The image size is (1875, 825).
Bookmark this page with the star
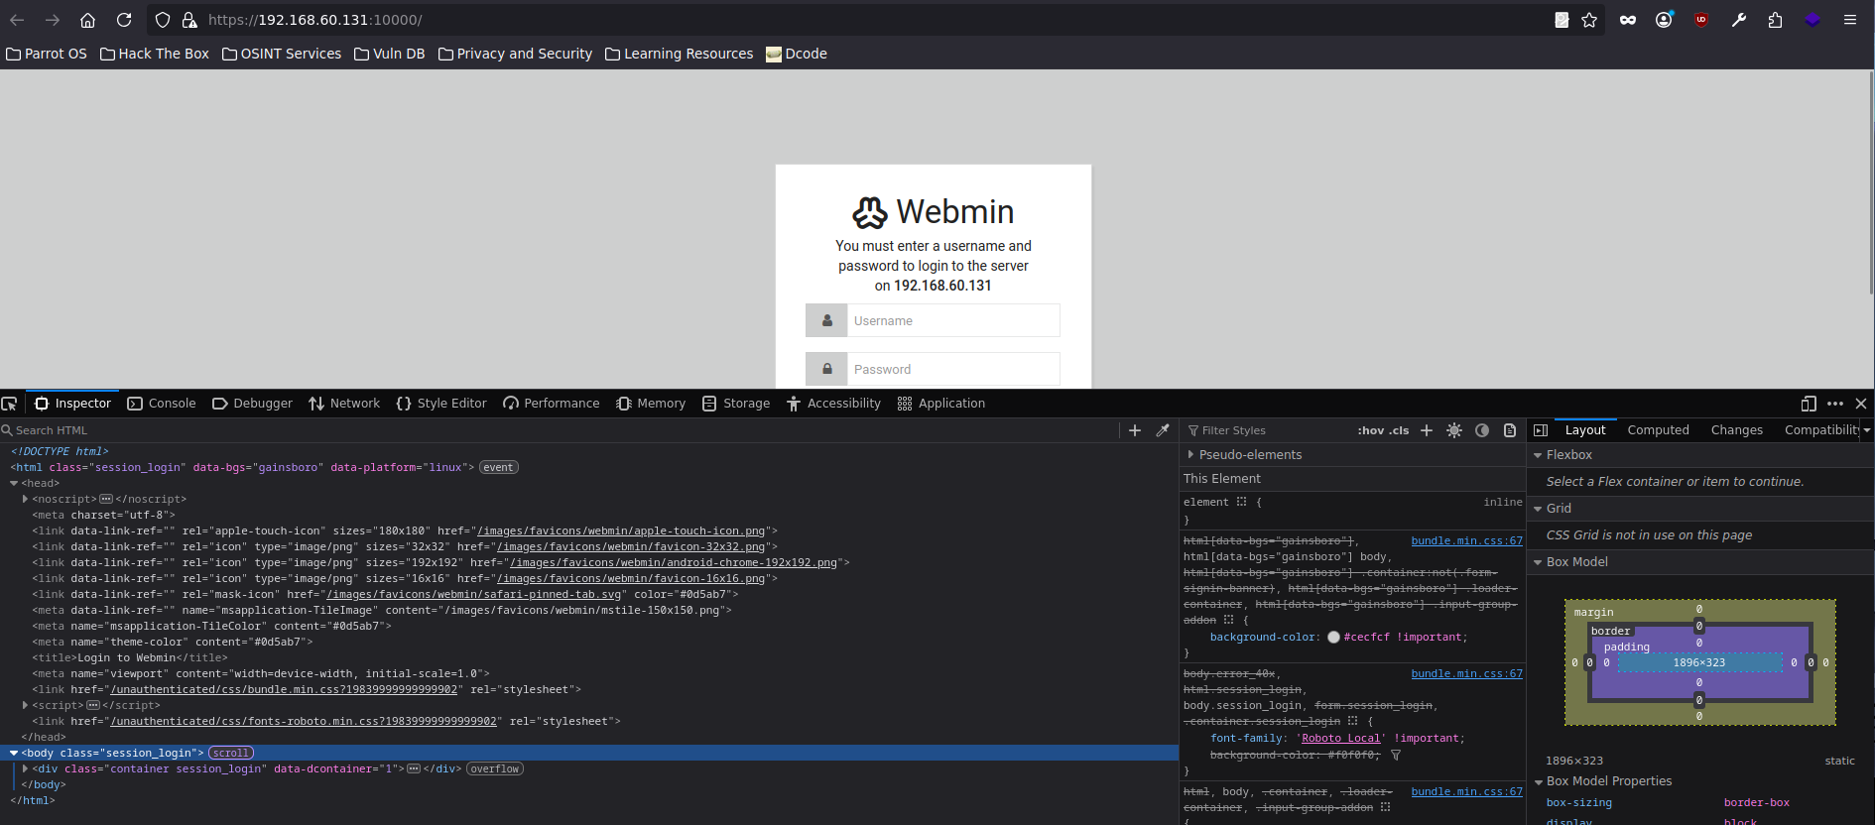[1589, 20]
